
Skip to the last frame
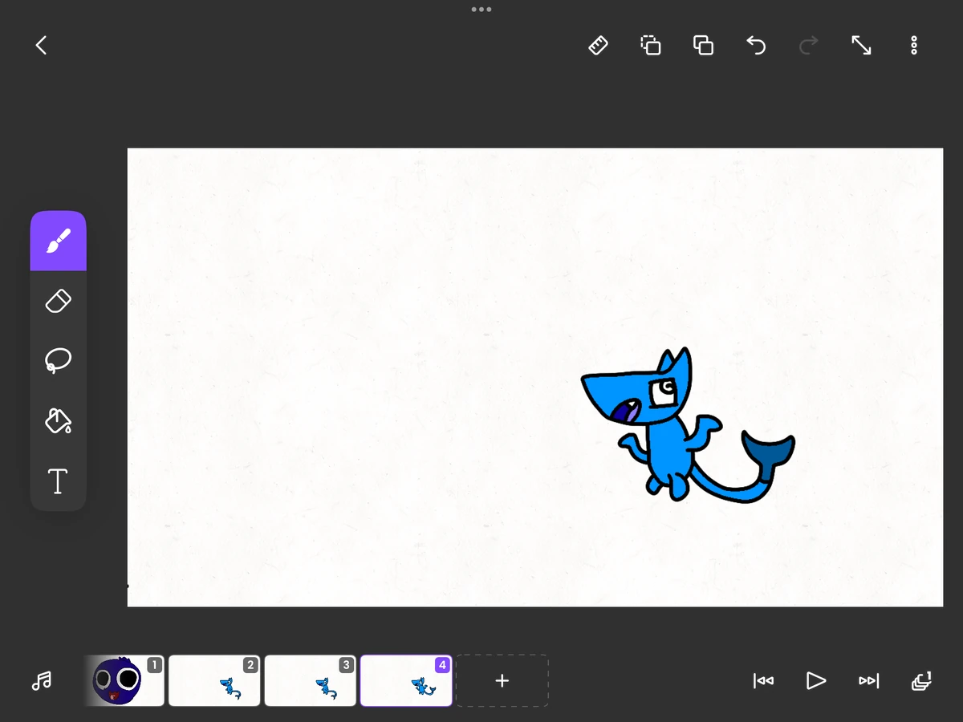coord(868,680)
